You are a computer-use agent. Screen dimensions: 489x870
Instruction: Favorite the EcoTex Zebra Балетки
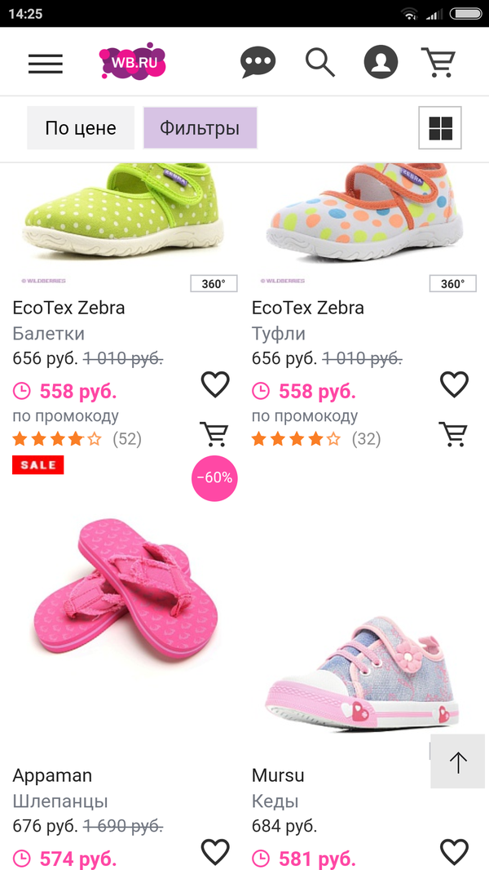(215, 384)
